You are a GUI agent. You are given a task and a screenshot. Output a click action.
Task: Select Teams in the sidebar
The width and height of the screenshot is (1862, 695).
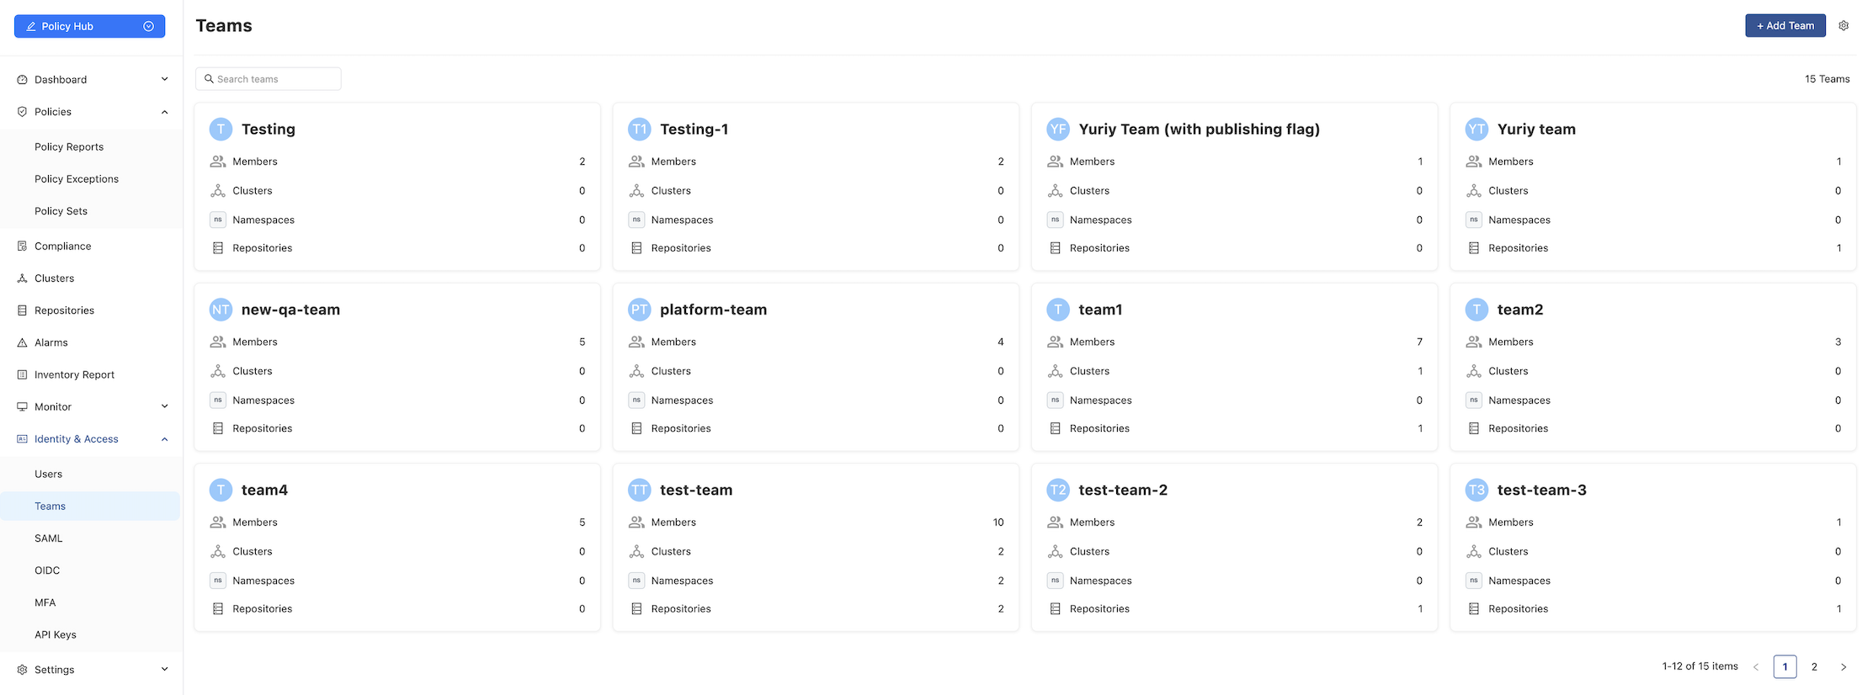[x=90, y=507]
